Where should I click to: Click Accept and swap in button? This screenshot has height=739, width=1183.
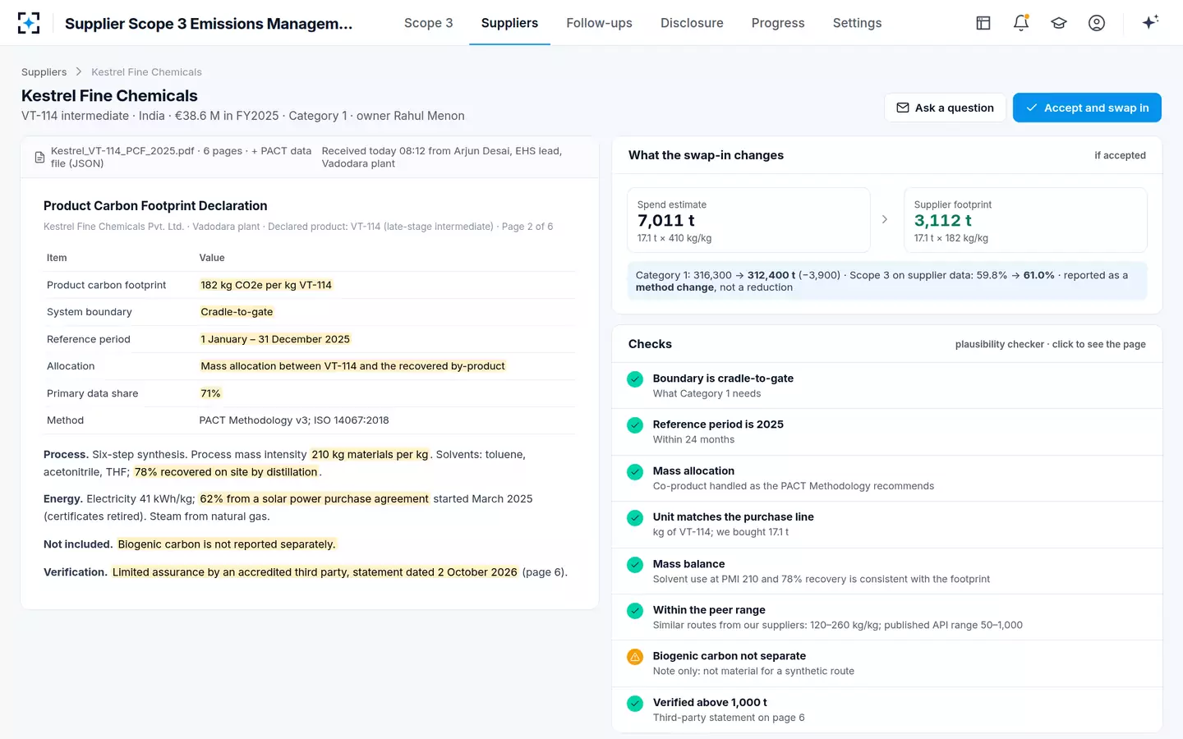tap(1087, 108)
